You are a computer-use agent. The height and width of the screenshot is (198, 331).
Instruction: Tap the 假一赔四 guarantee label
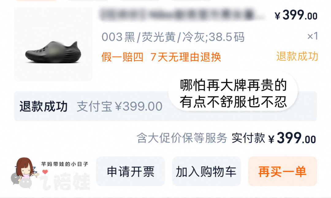122,57
